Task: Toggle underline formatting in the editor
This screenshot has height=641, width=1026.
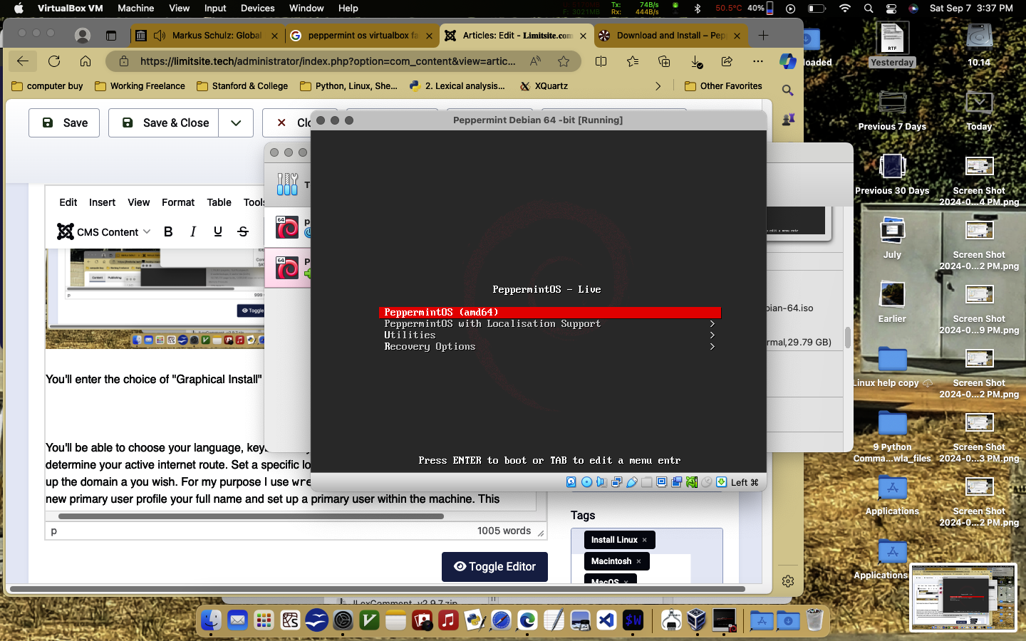Action: (x=218, y=231)
